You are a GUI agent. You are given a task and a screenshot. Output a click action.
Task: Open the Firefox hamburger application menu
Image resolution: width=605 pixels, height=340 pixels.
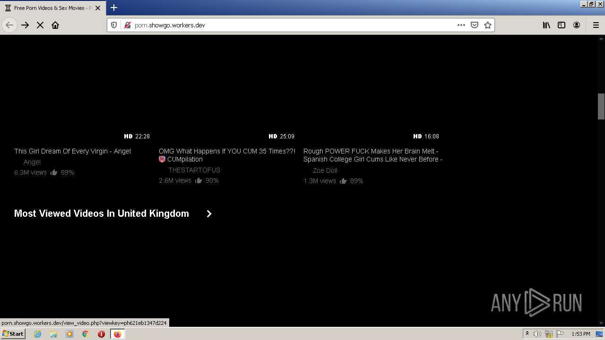pyautogui.click(x=596, y=25)
